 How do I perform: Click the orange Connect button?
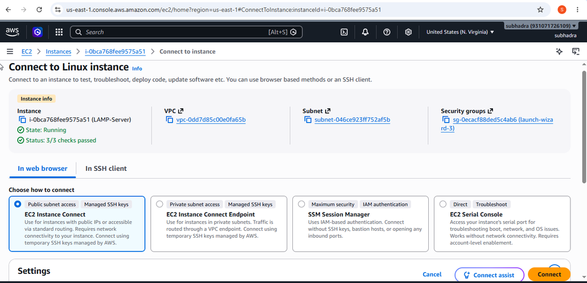coord(549,274)
